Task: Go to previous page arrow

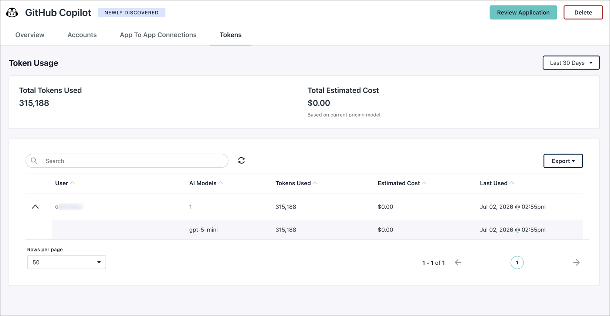Action: [x=458, y=262]
